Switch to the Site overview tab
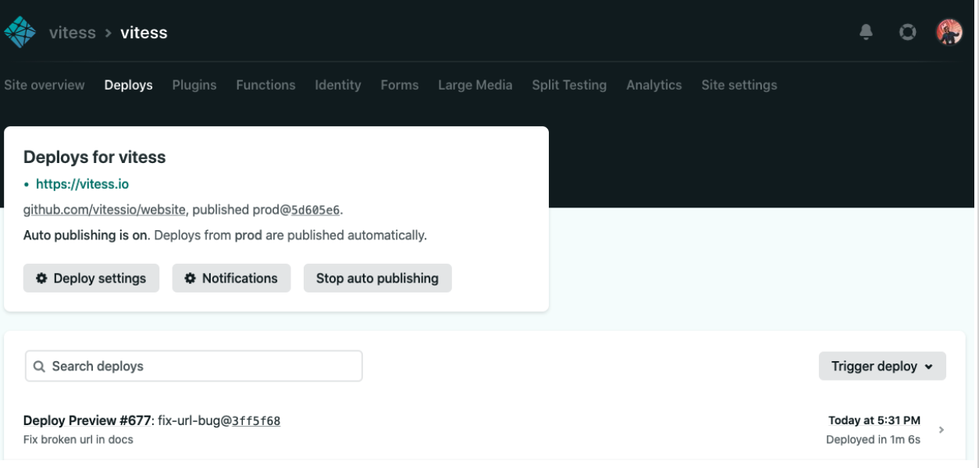This screenshot has width=979, height=468. click(44, 85)
